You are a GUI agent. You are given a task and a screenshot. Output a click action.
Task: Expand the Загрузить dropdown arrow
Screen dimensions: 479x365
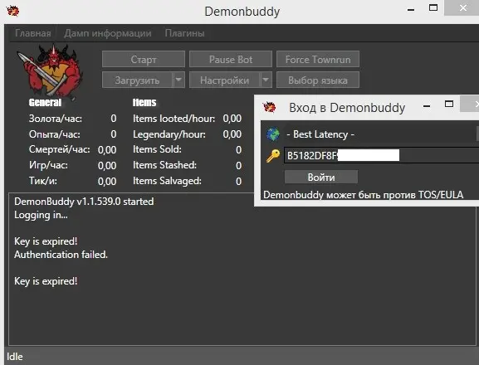pyautogui.click(x=178, y=80)
